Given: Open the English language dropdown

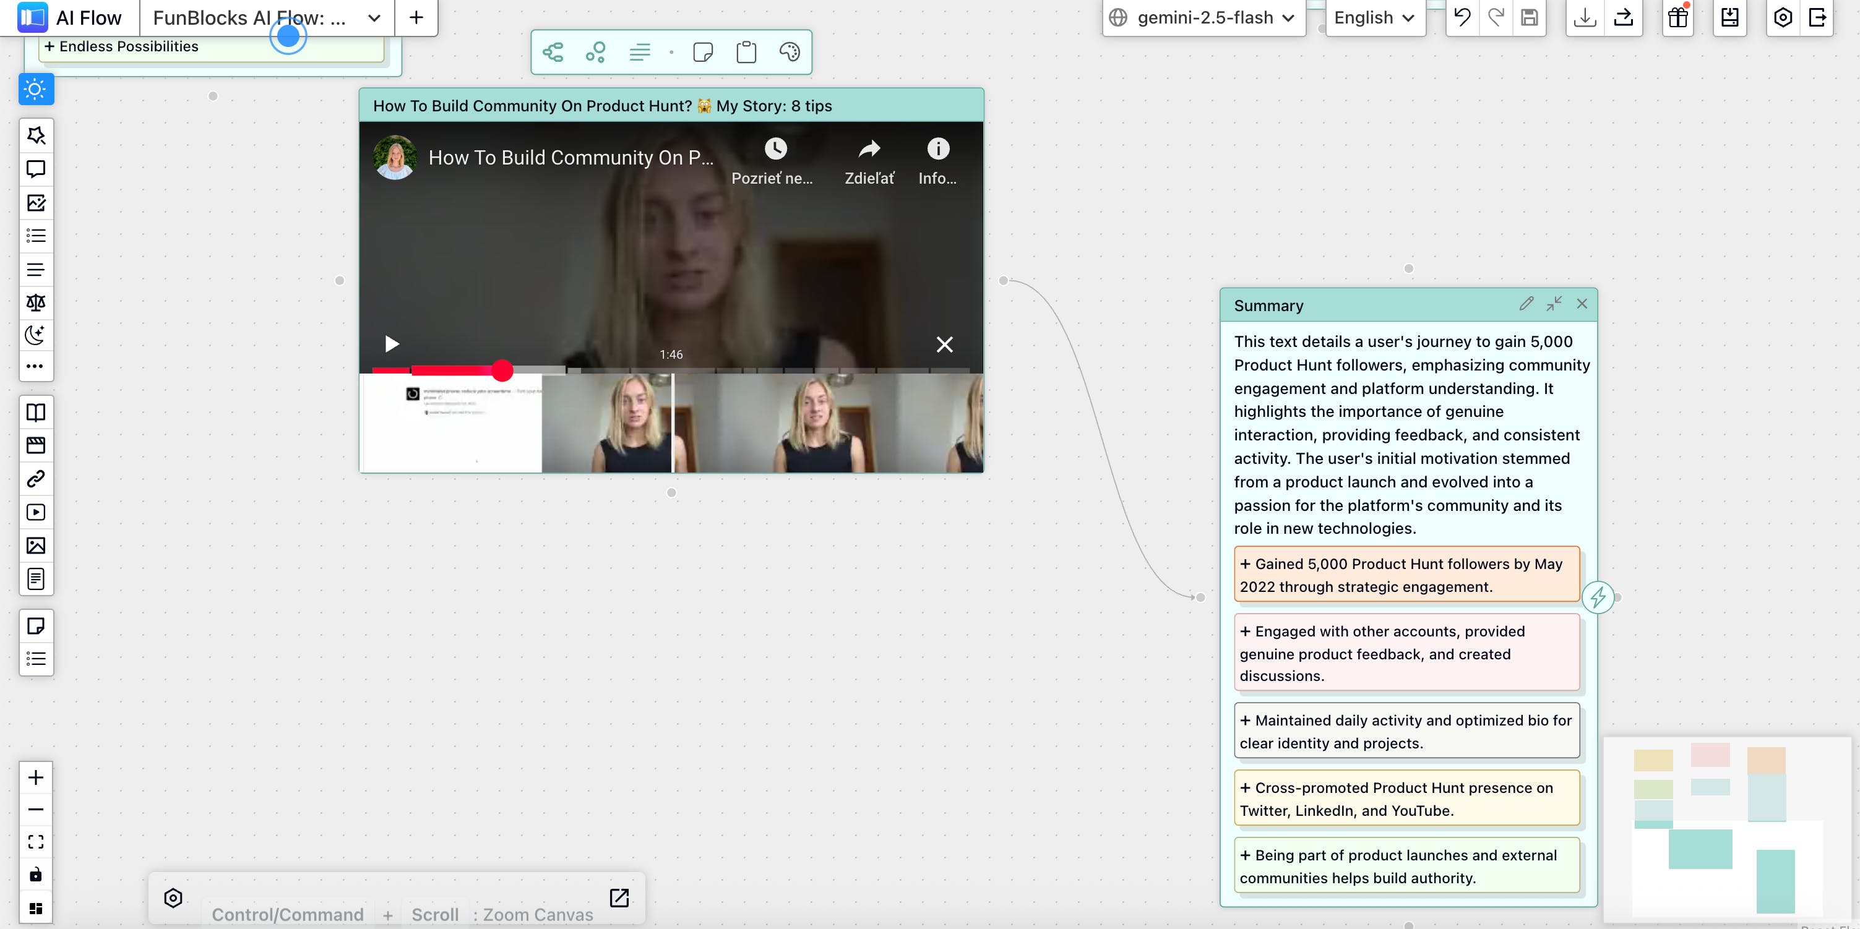Looking at the screenshot, I should click(x=1375, y=17).
